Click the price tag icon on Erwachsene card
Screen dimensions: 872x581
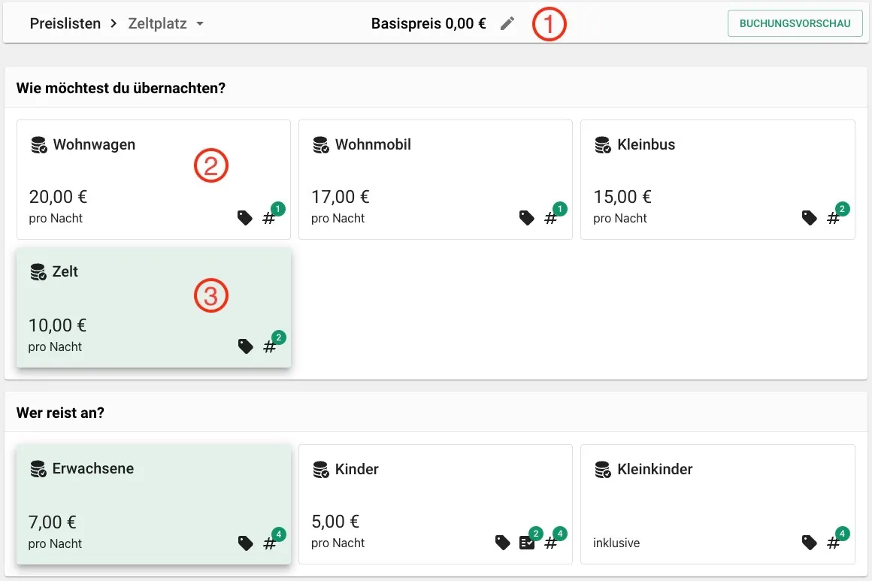click(245, 543)
